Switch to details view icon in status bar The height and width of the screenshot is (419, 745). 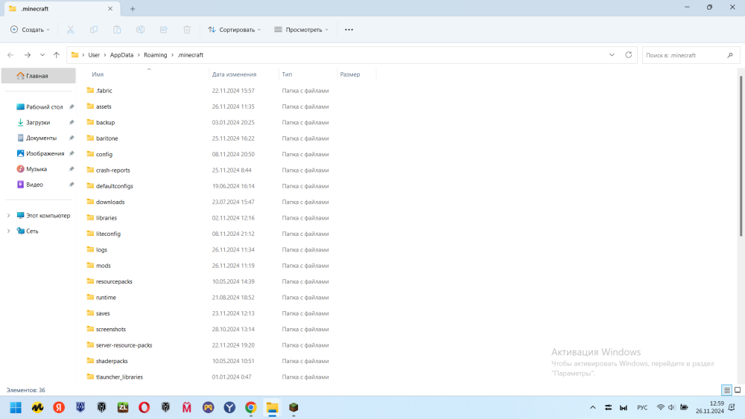click(727, 390)
